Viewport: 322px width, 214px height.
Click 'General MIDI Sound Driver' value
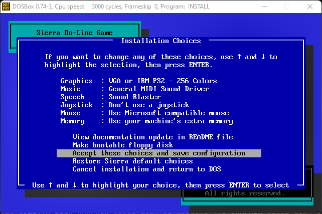(x=158, y=89)
